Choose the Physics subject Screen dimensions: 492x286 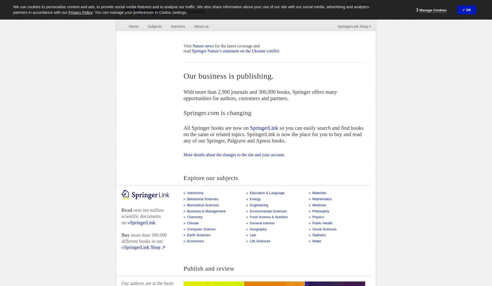pyautogui.click(x=318, y=217)
